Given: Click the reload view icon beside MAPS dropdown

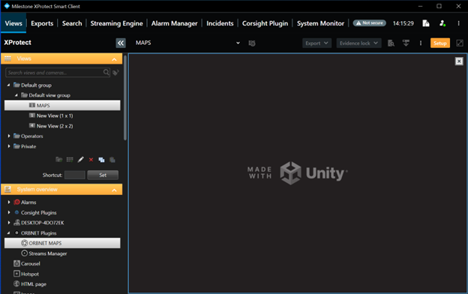Looking at the screenshot, I should 252,43.
